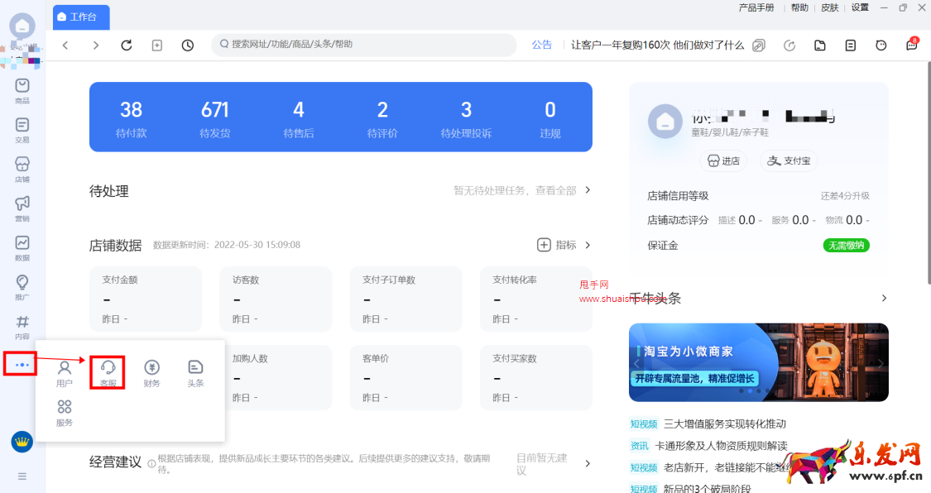Click the page refresh icon in the toolbar

pyautogui.click(x=126, y=45)
